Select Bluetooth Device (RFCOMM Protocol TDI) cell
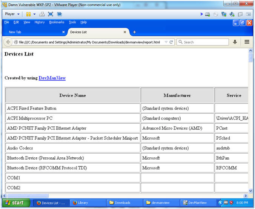The width and height of the screenshot is (255, 209). pyautogui.click(x=72, y=168)
